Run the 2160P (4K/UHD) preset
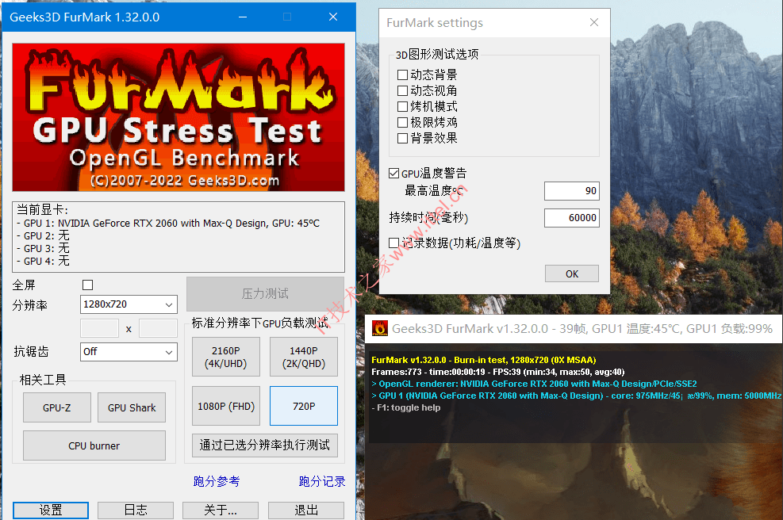Viewport: 783px width, 520px height. tap(226, 357)
